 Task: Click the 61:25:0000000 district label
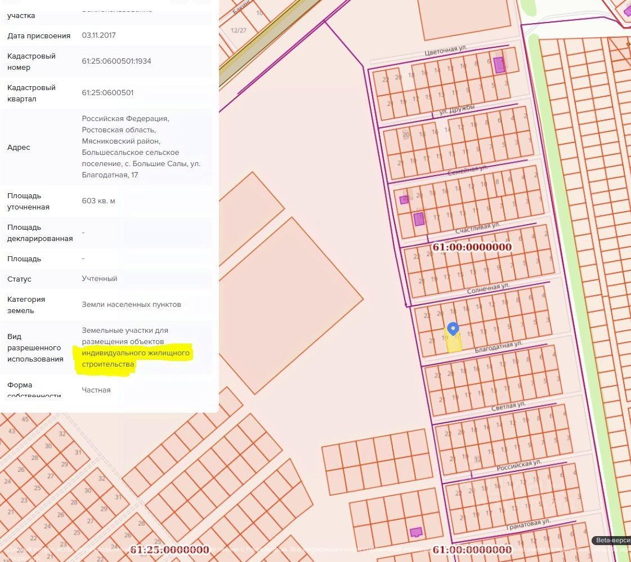[x=169, y=550]
